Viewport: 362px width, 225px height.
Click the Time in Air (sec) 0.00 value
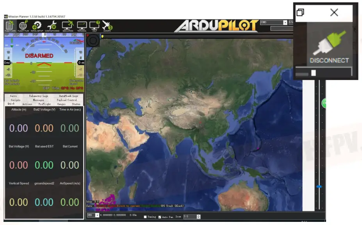pyautogui.click(x=70, y=128)
